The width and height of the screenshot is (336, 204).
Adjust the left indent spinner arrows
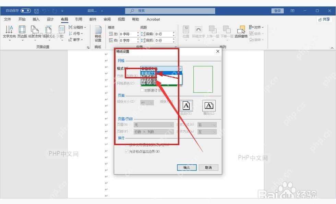[138, 34]
